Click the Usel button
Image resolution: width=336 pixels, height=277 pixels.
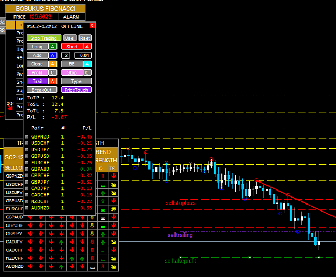70,38
